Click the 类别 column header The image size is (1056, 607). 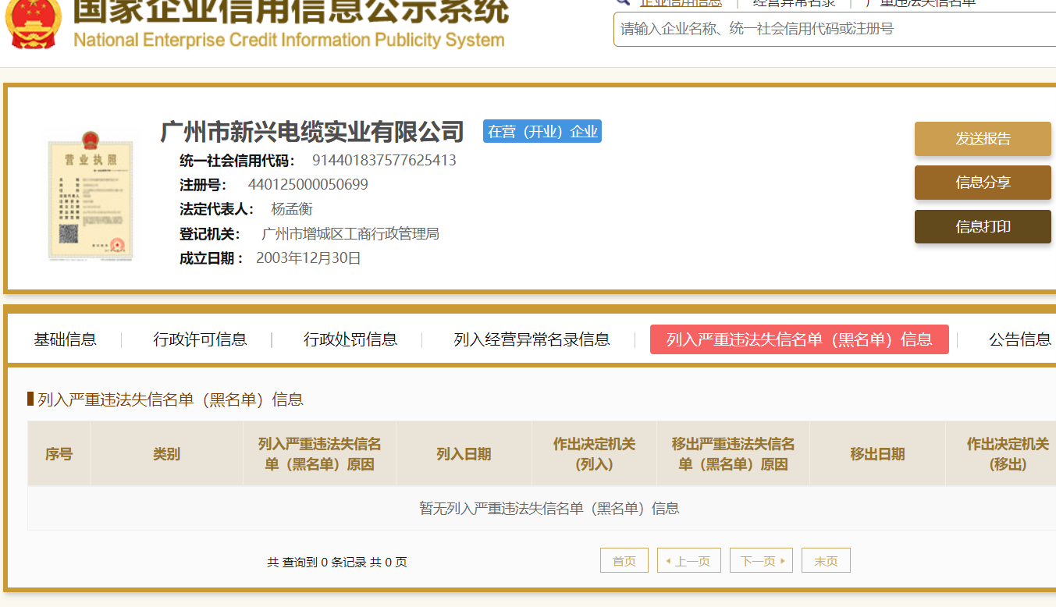167,454
